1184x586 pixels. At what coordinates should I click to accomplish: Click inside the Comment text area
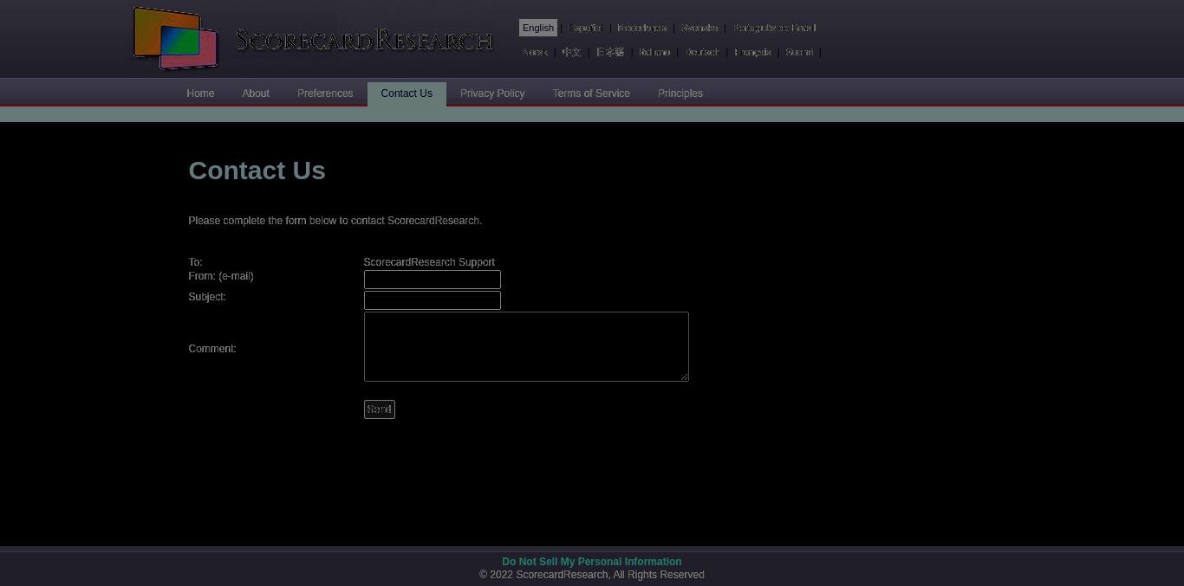click(526, 346)
